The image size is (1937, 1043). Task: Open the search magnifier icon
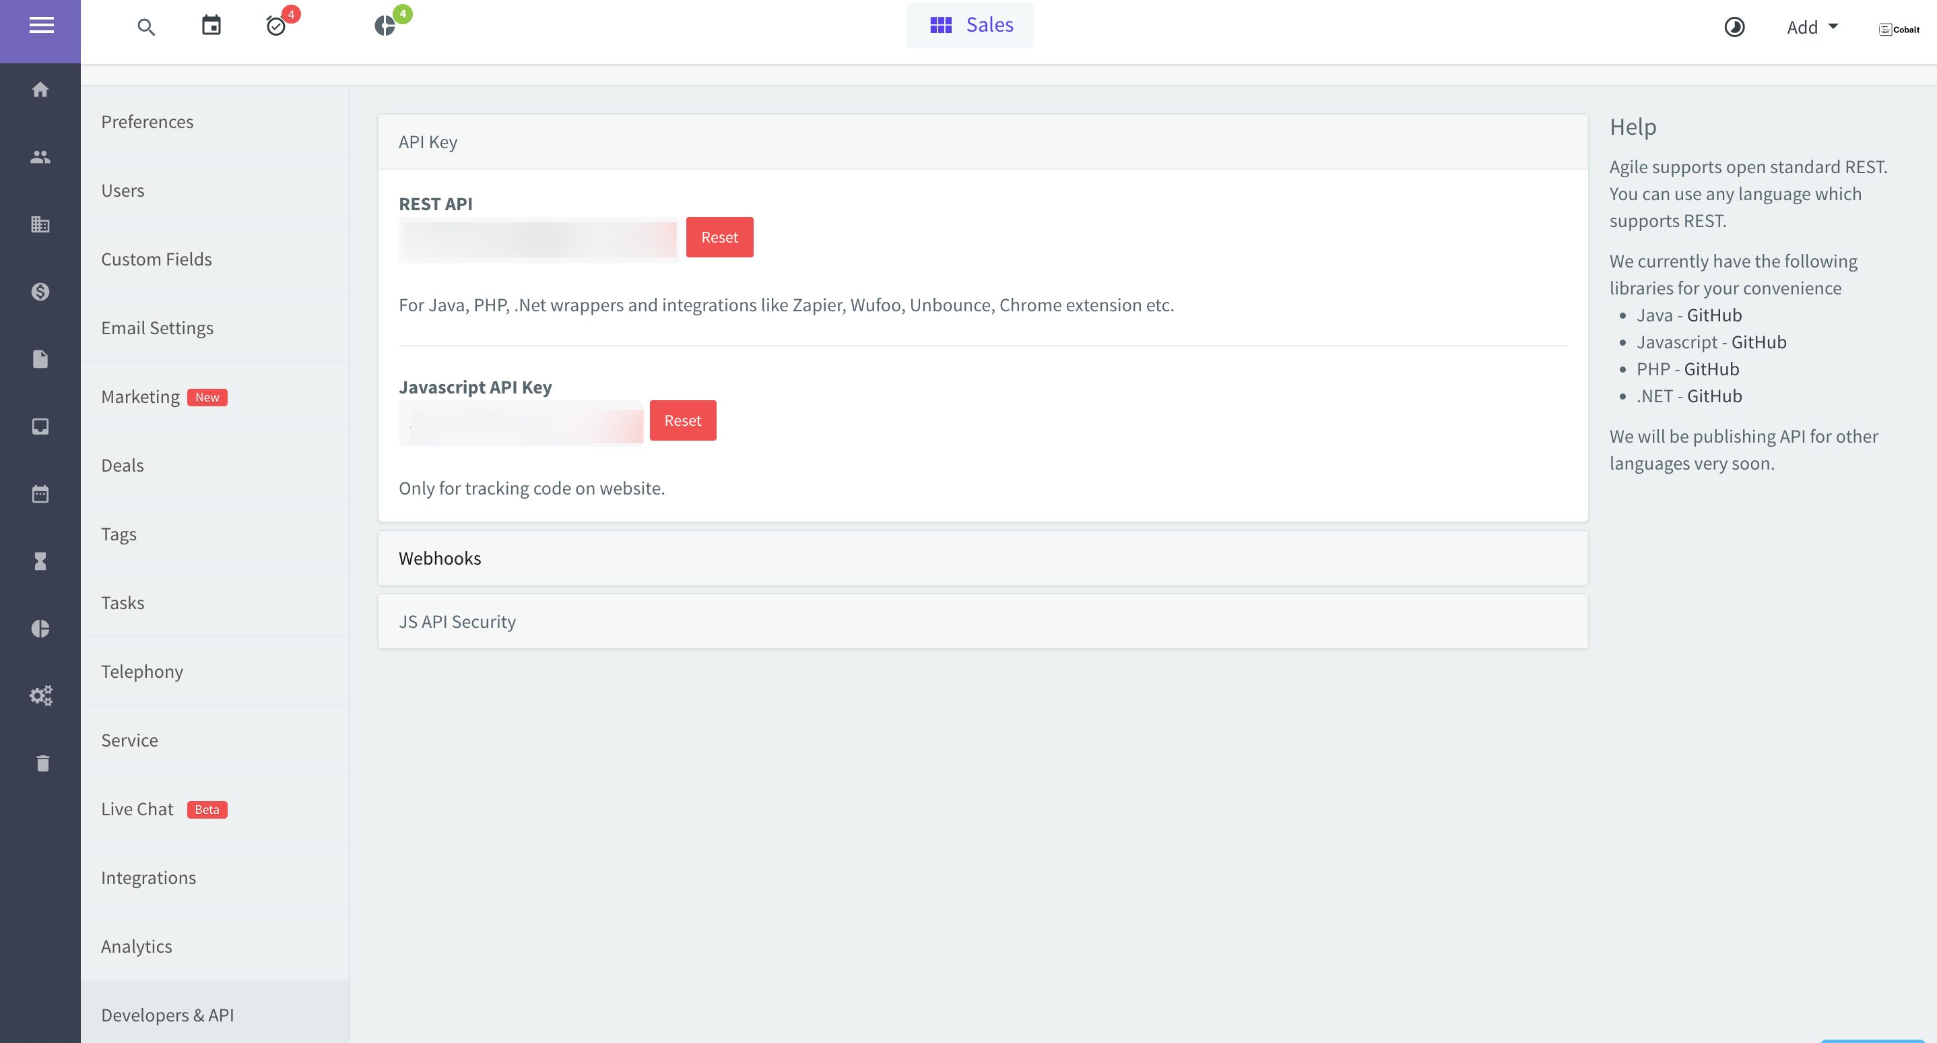coord(146,28)
